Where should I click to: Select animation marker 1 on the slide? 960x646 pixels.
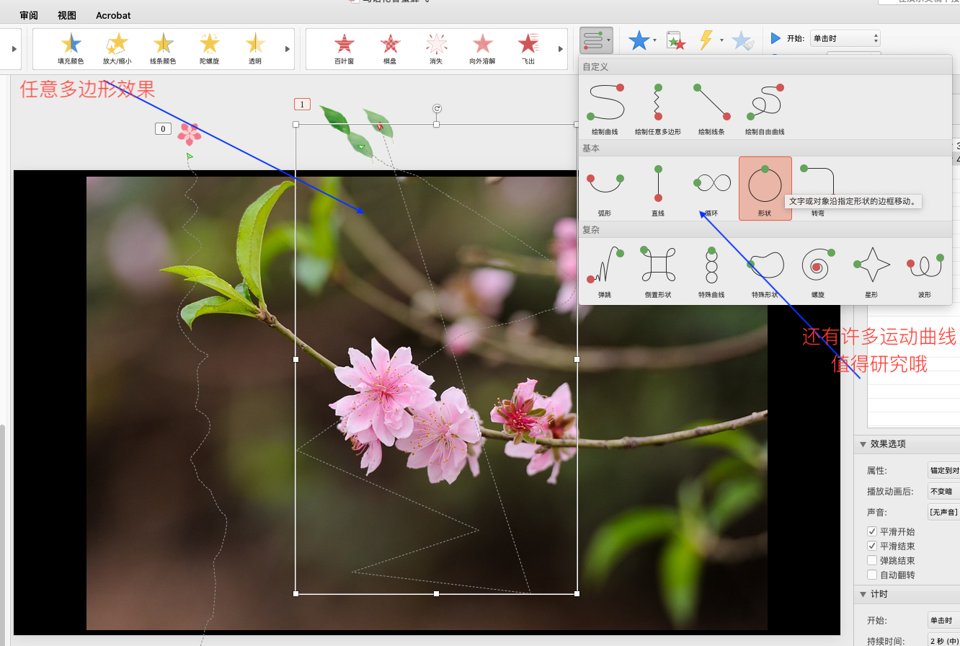[x=302, y=105]
